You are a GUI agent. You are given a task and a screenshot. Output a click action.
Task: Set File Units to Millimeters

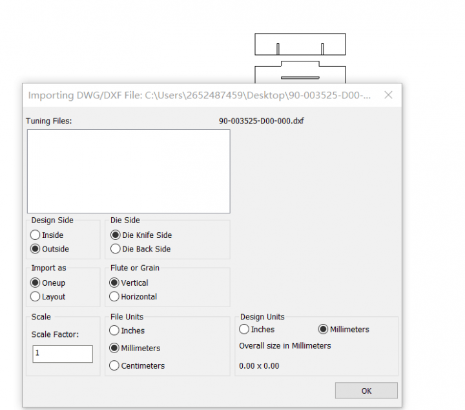coord(114,348)
